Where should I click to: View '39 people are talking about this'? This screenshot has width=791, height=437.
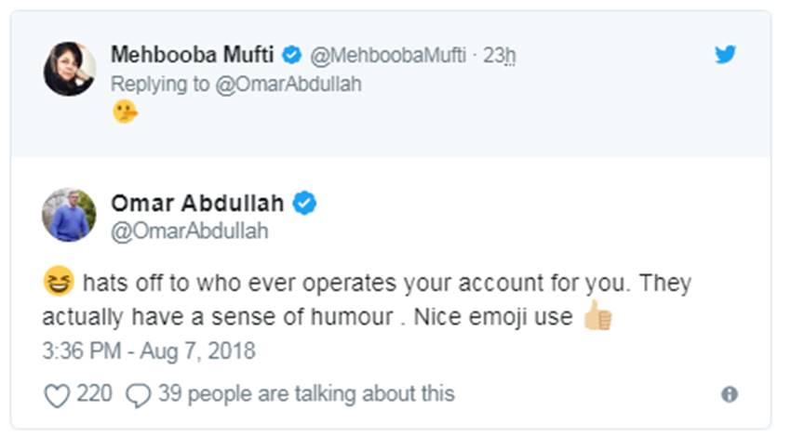pyautogui.click(x=306, y=394)
